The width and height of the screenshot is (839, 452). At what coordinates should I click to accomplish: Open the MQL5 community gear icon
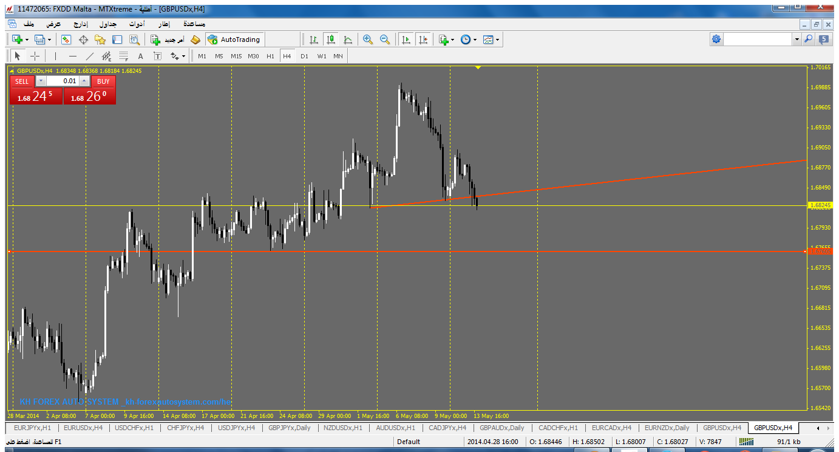[716, 39]
